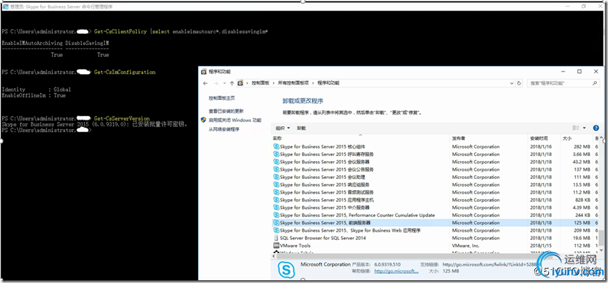Image resolution: width=608 pixels, height=283 pixels.
Task: Open help with the blue question icon
Action: pyautogui.click(x=596, y=128)
